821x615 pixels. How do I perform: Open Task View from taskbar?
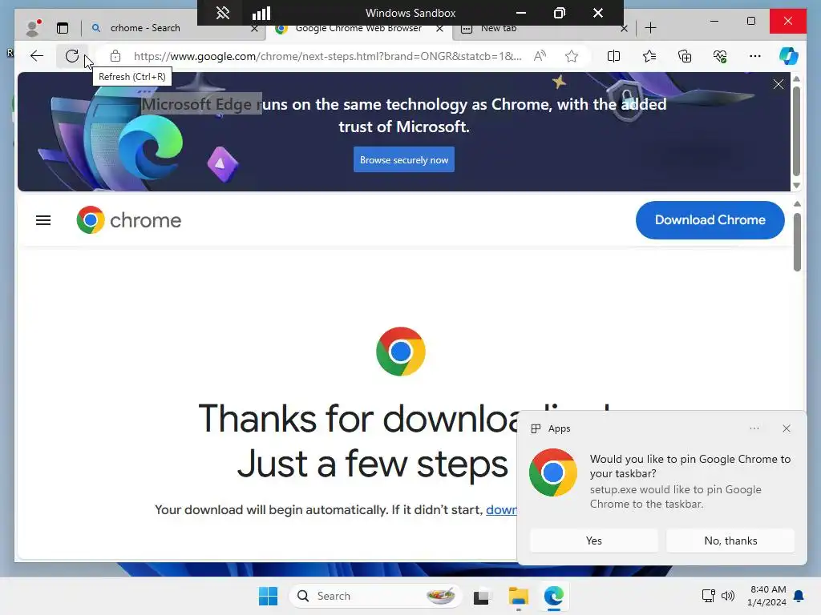[x=482, y=596]
